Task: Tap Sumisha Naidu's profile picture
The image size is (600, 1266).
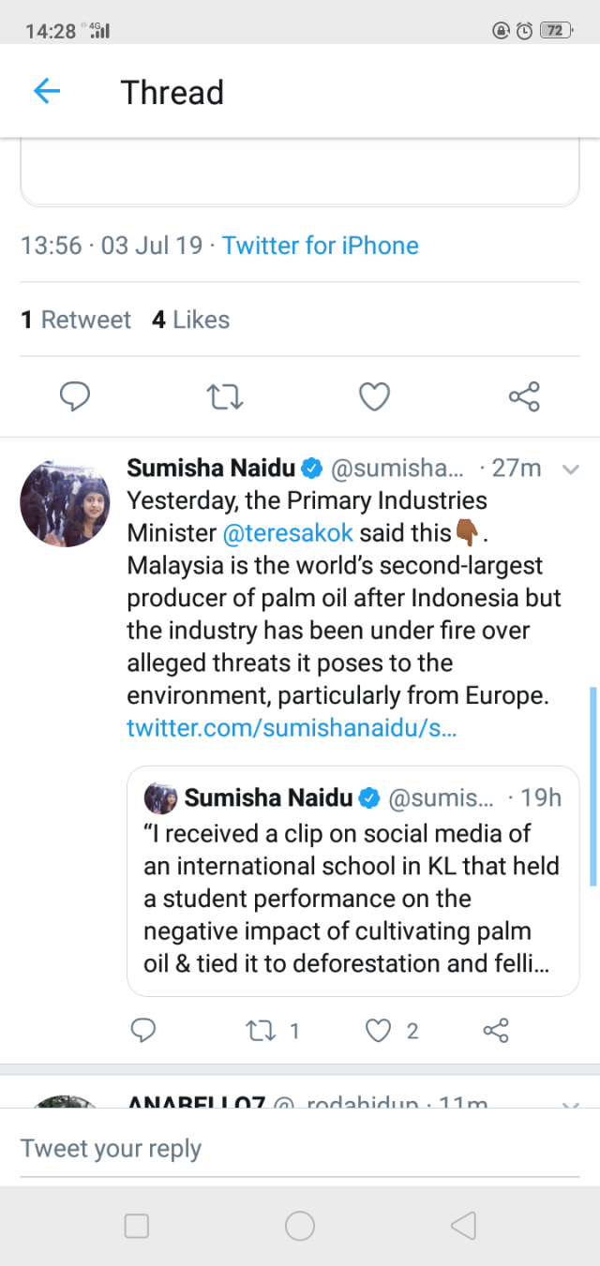Action: coord(66,503)
